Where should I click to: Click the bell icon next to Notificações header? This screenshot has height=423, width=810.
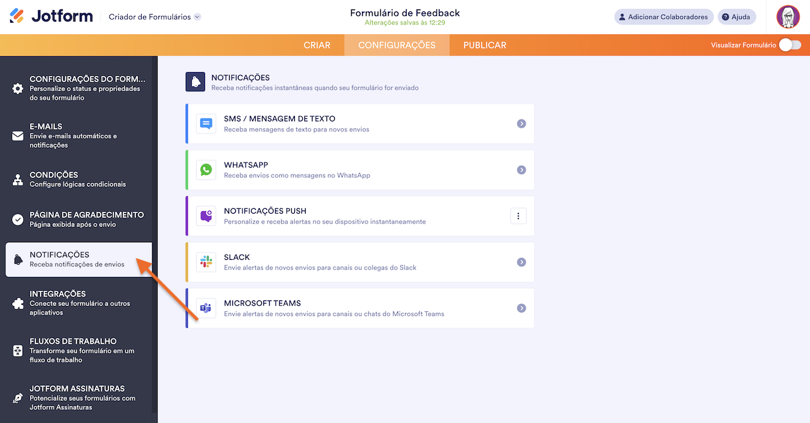click(195, 81)
